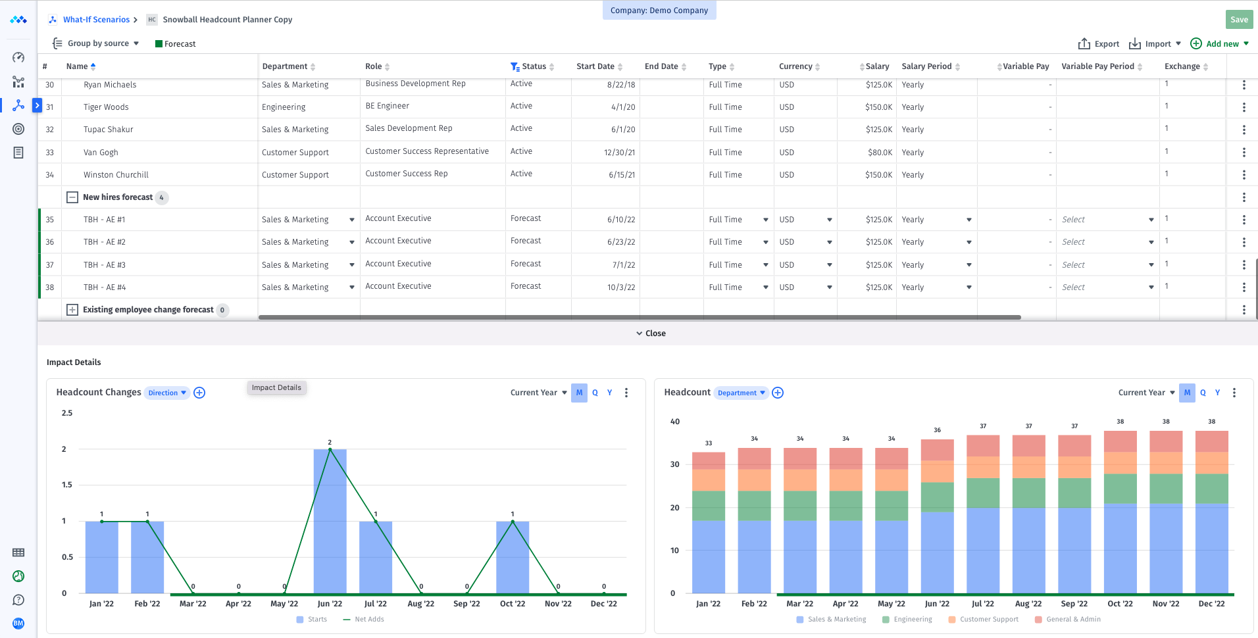The height and width of the screenshot is (638, 1258).
Task: Open the green globe icon in sidebar
Action: tap(18, 576)
